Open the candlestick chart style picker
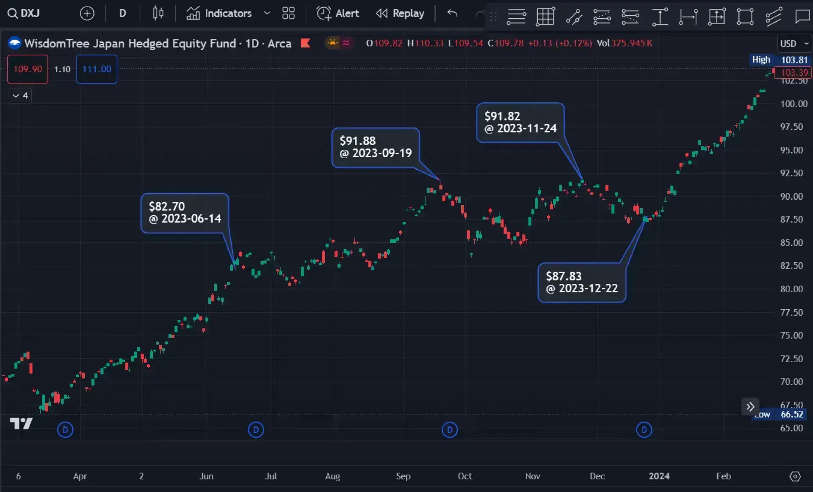The width and height of the screenshot is (813, 492). coord(158,13)
